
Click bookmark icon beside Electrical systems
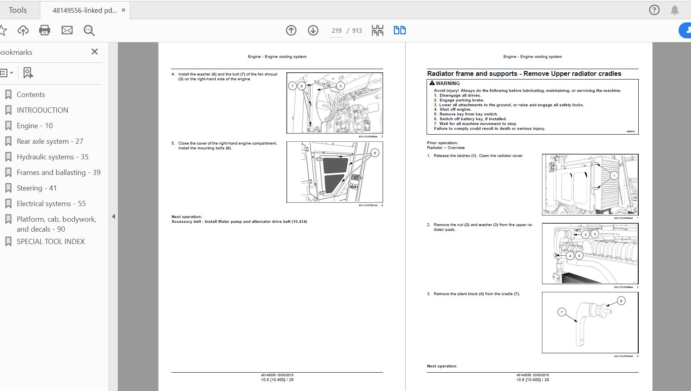pyautogui.click(x=8, y=204)
